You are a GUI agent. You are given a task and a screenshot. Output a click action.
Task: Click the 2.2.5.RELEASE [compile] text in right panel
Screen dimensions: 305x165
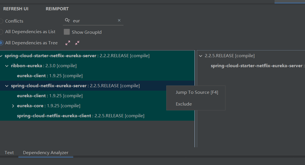pos(229,56)
